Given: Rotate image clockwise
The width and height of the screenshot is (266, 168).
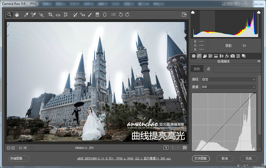Looking at the screenshot, I should (127, 15).
